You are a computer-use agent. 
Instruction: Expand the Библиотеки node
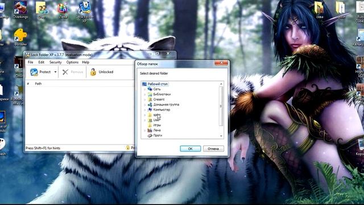(145, 95)
